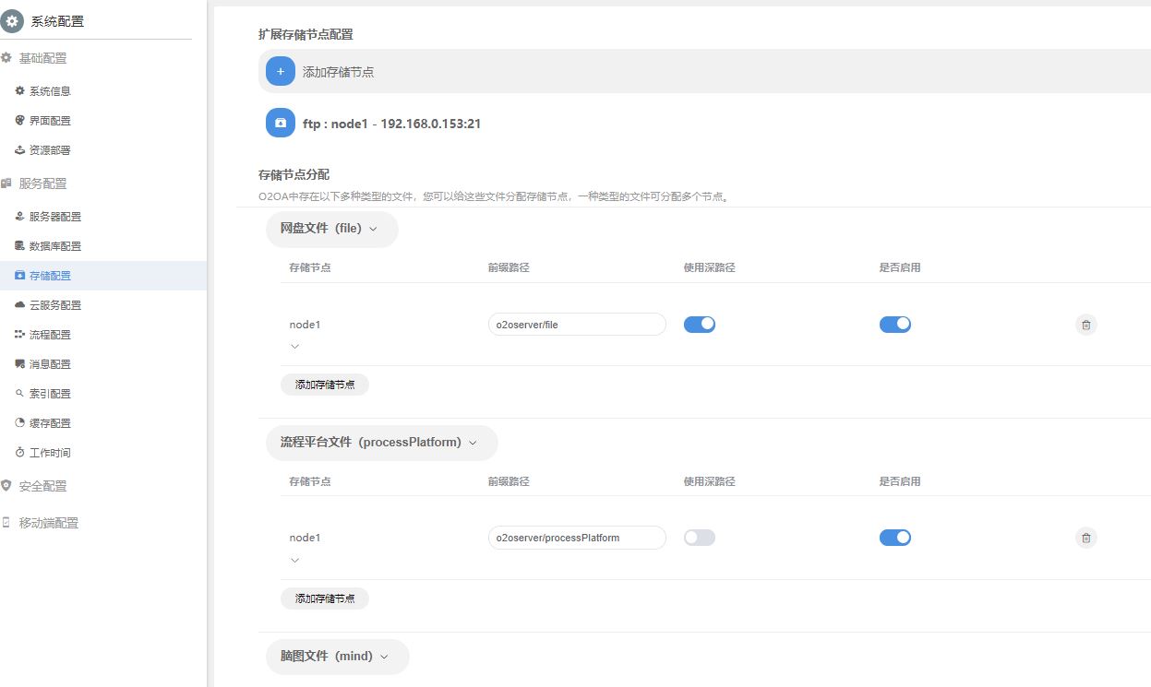
Task: Click the 服务配置 section icon
Action: pyautogui.click(x=6, y=184)
